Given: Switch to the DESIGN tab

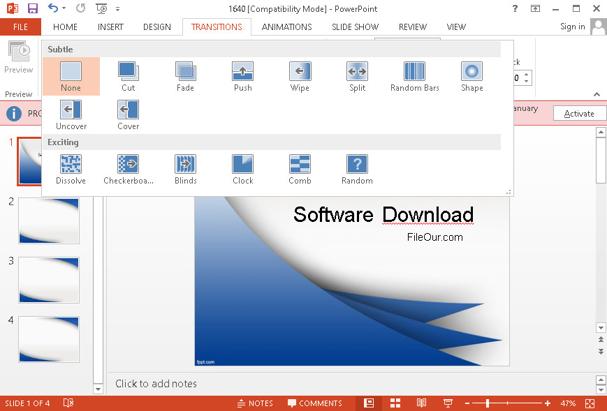Looking at the screenshot, I should (156, 27).
